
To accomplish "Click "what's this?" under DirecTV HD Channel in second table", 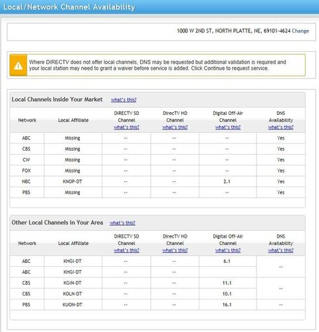I will click(175, 250).
